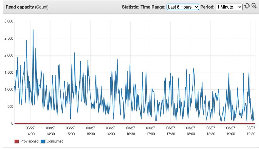
Task: Select the Consumed legend label
Action: [55, 141]
